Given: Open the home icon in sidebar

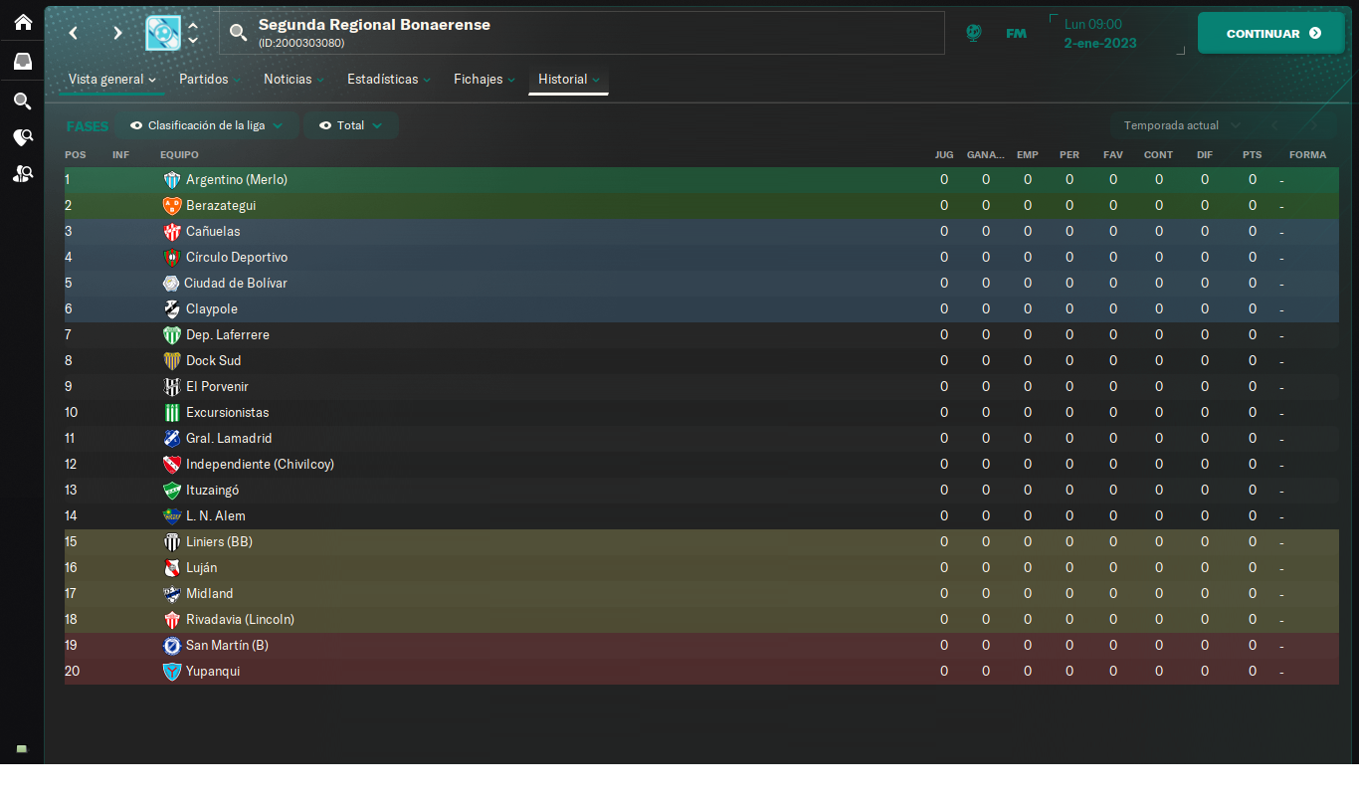Looking at the screenshot, I should click(x=22, y=21).
